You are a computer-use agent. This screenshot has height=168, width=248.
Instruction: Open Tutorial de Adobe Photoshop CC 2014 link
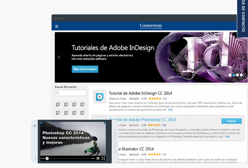pyautogui.click(x=142, y=120)
